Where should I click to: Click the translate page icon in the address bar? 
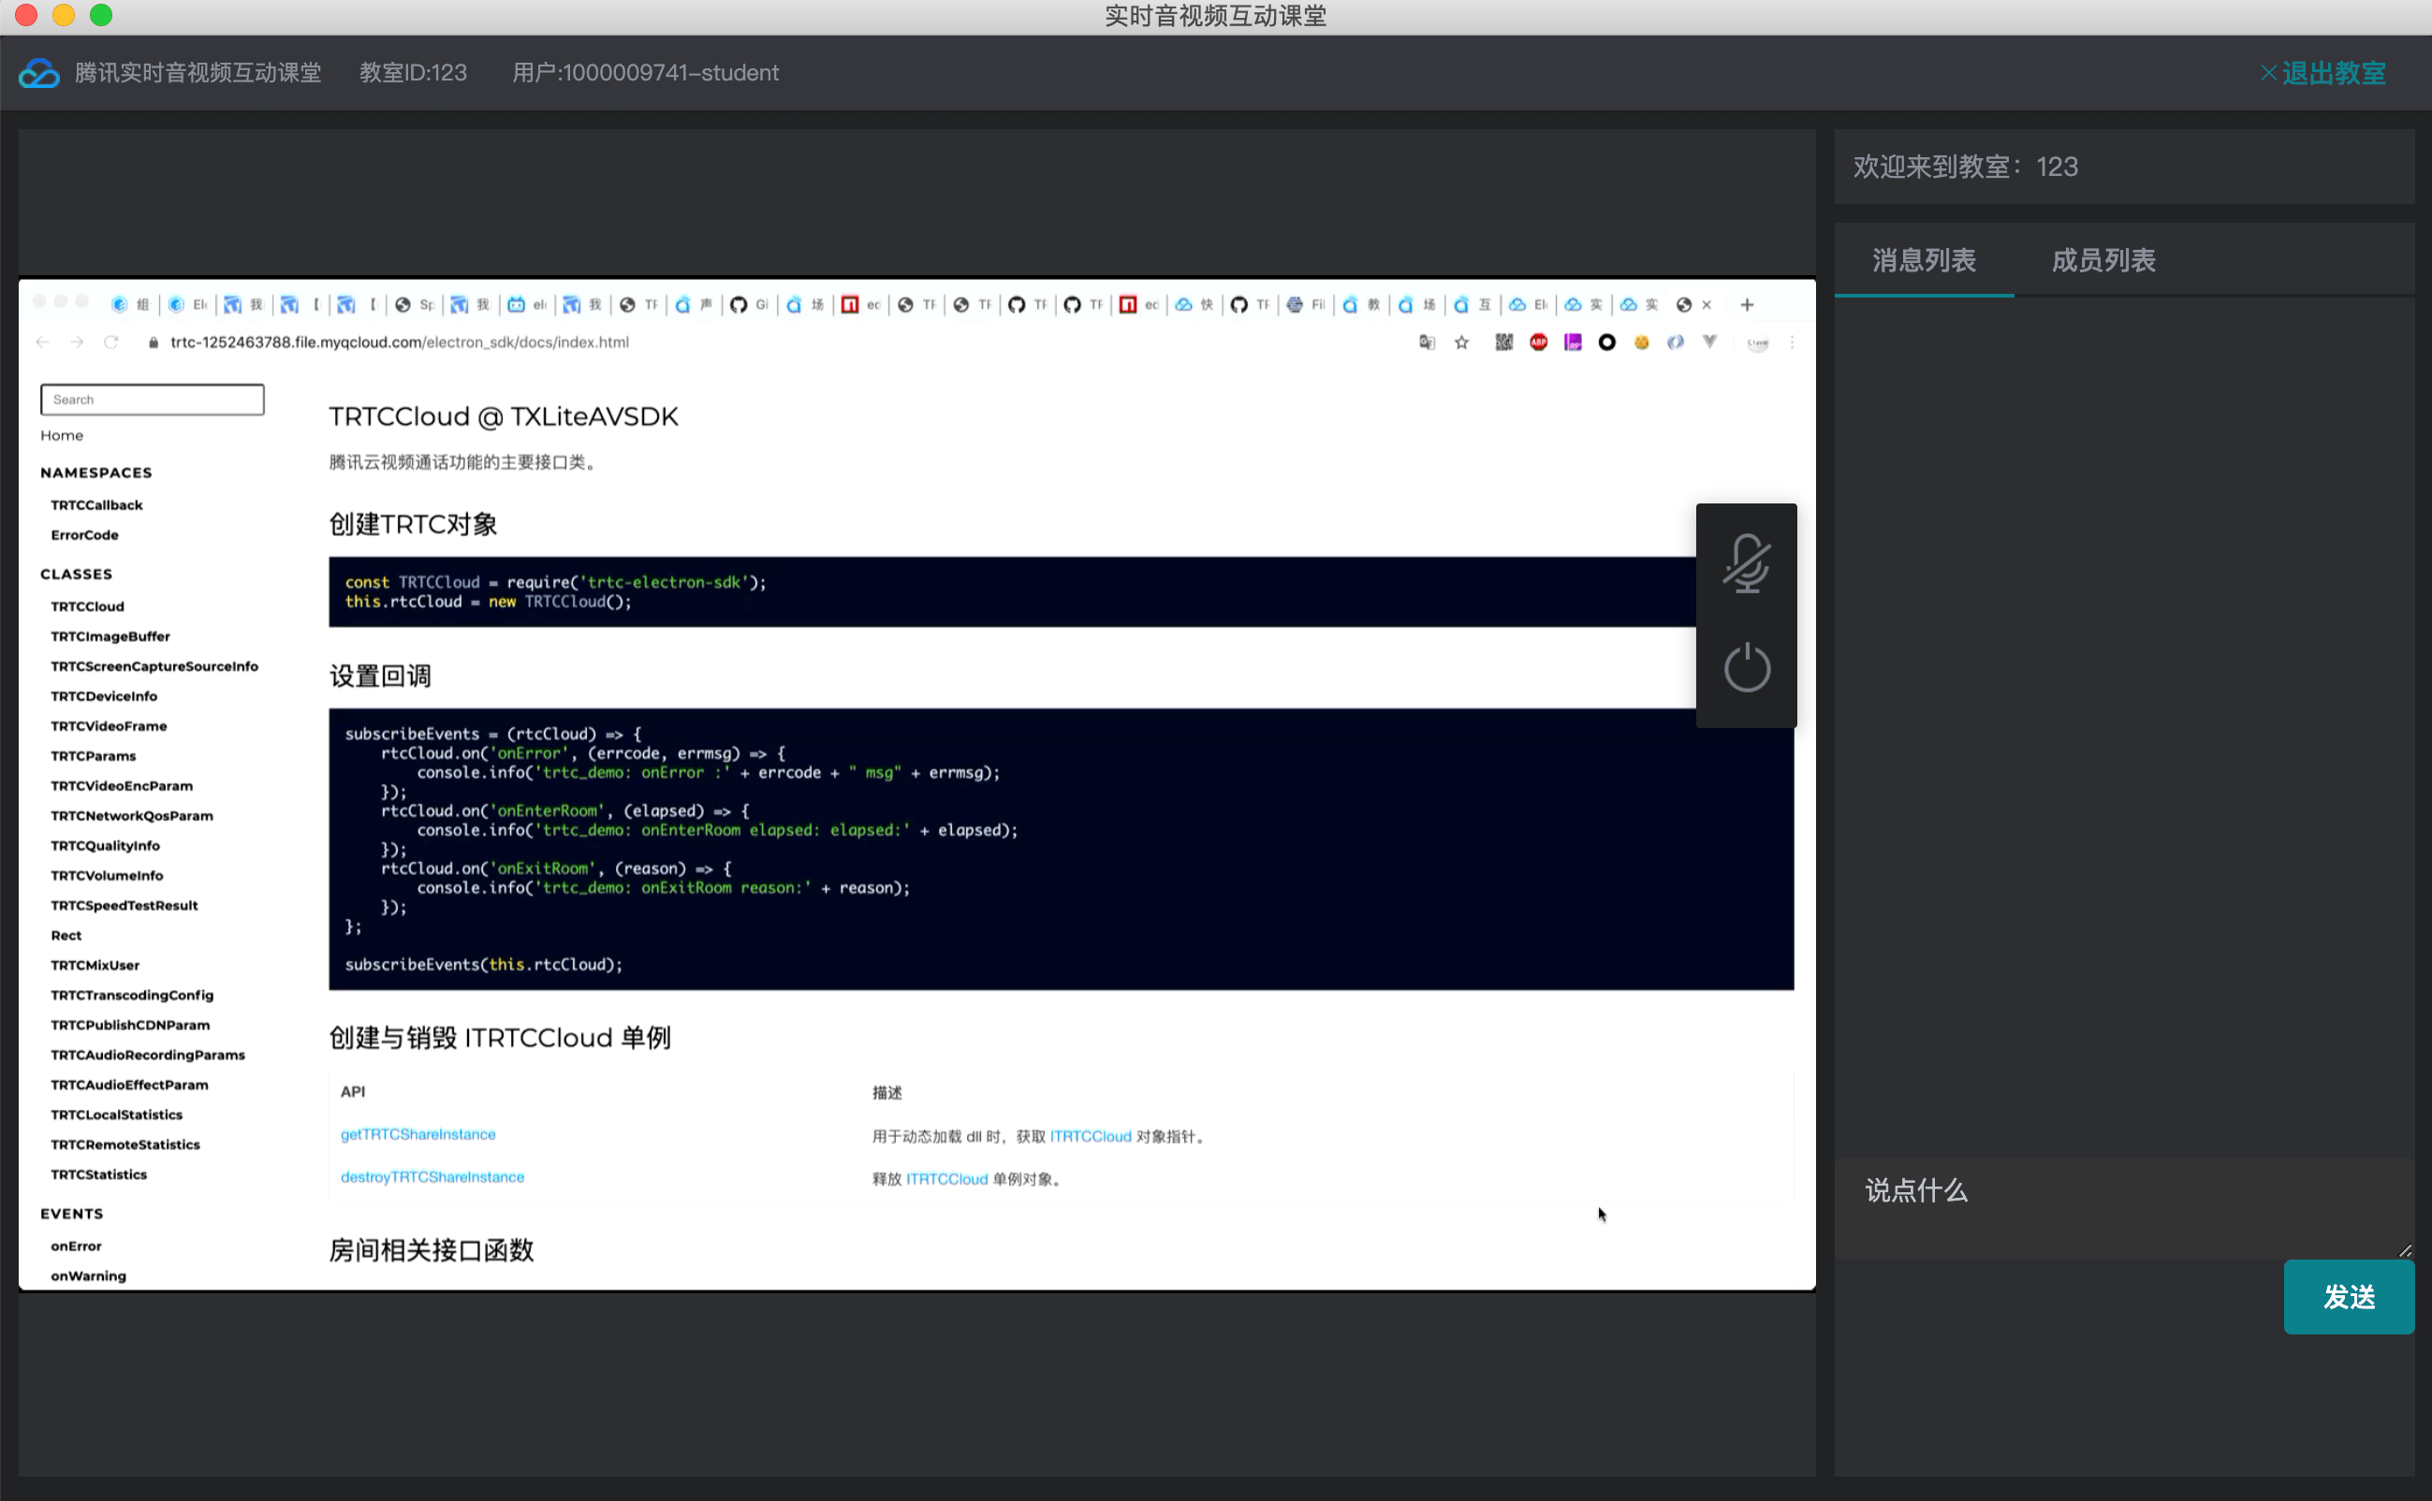(1426, 342)
